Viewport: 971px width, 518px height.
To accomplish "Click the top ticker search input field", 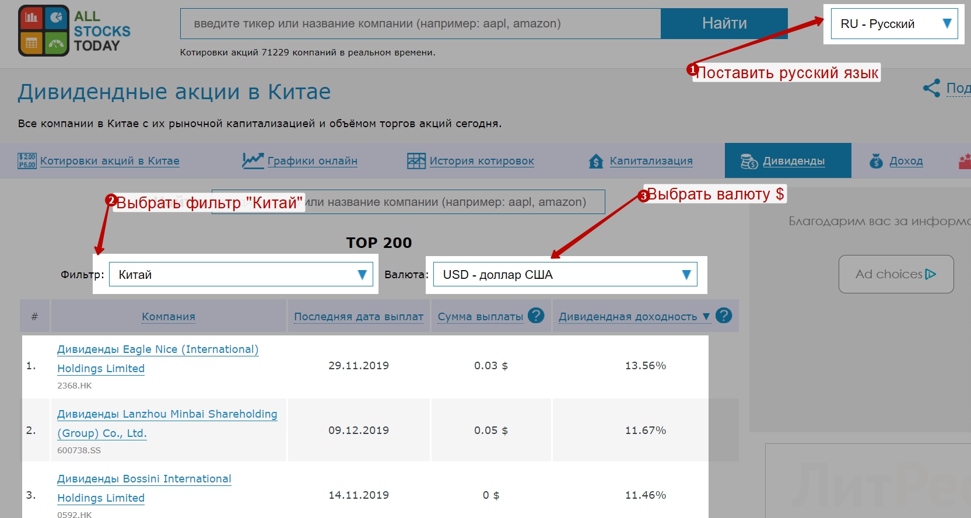I will click(x=420, y=24).
